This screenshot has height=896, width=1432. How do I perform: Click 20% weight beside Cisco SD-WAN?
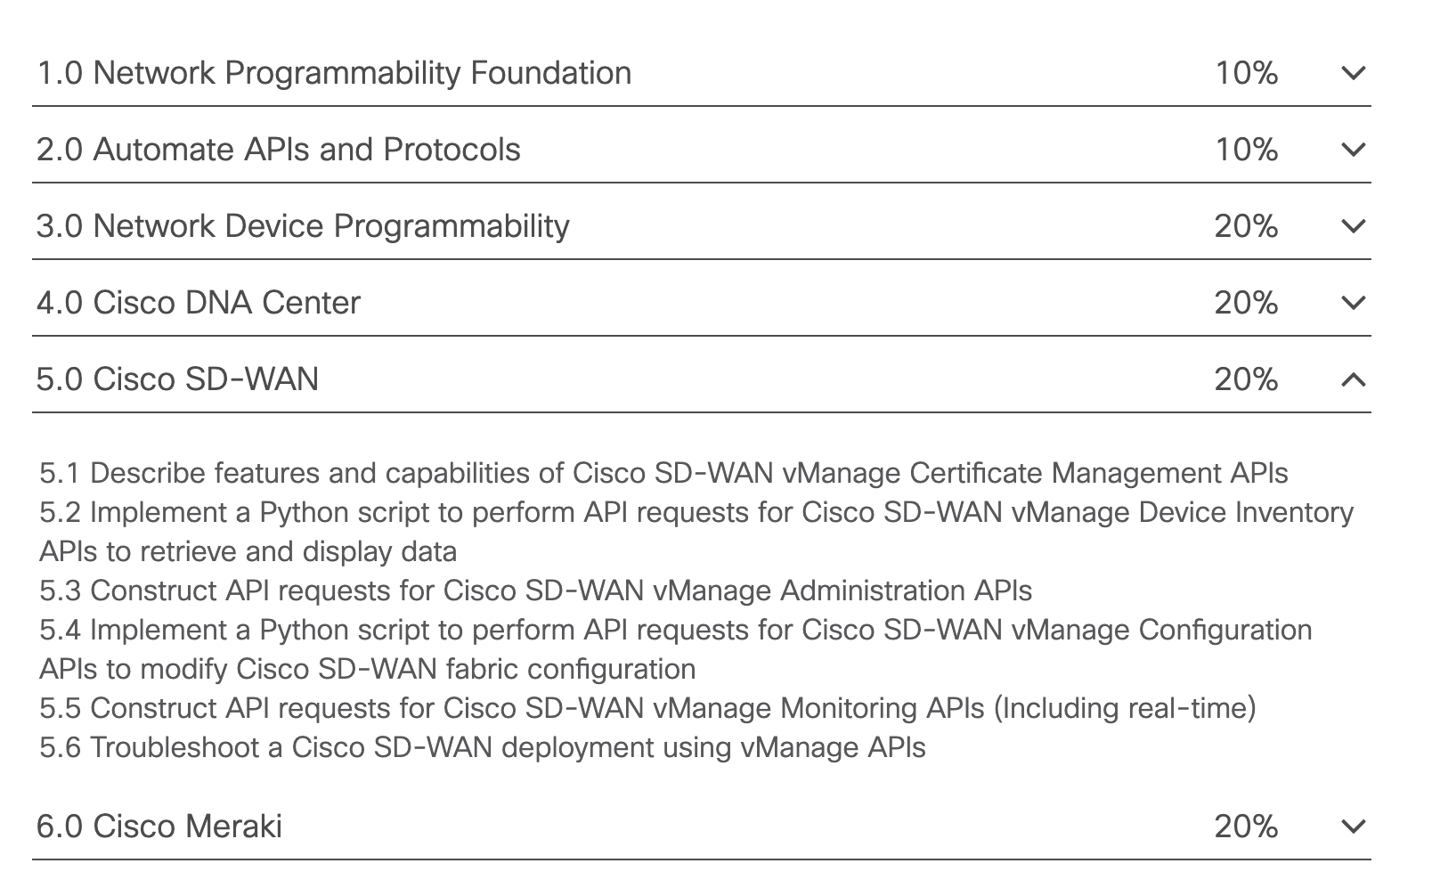coord(1246,379)
